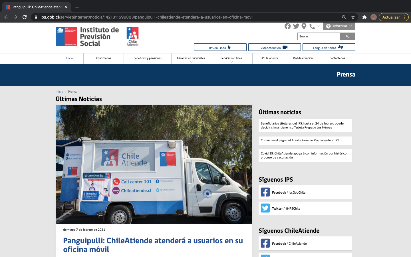Image resolution: width=411 pixels, height=257 pixels.
Task: Open the Lengua de señas button
Action: pos(329,47)
